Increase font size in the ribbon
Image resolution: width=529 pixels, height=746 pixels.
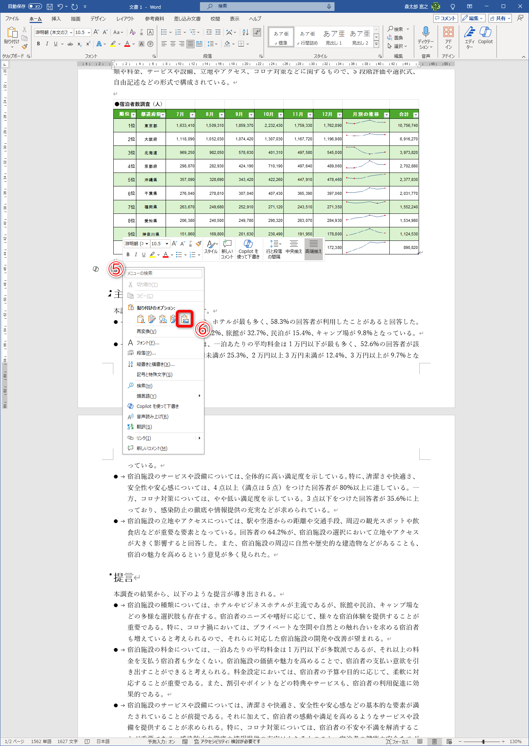point(96,32)
